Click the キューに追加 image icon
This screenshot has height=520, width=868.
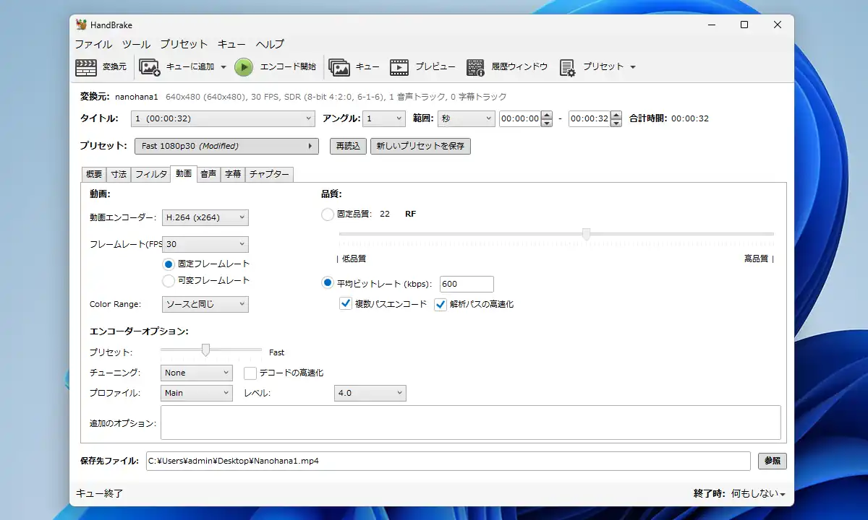[150, 67]
